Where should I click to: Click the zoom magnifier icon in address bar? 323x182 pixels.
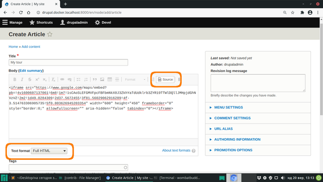click(285, 13)
